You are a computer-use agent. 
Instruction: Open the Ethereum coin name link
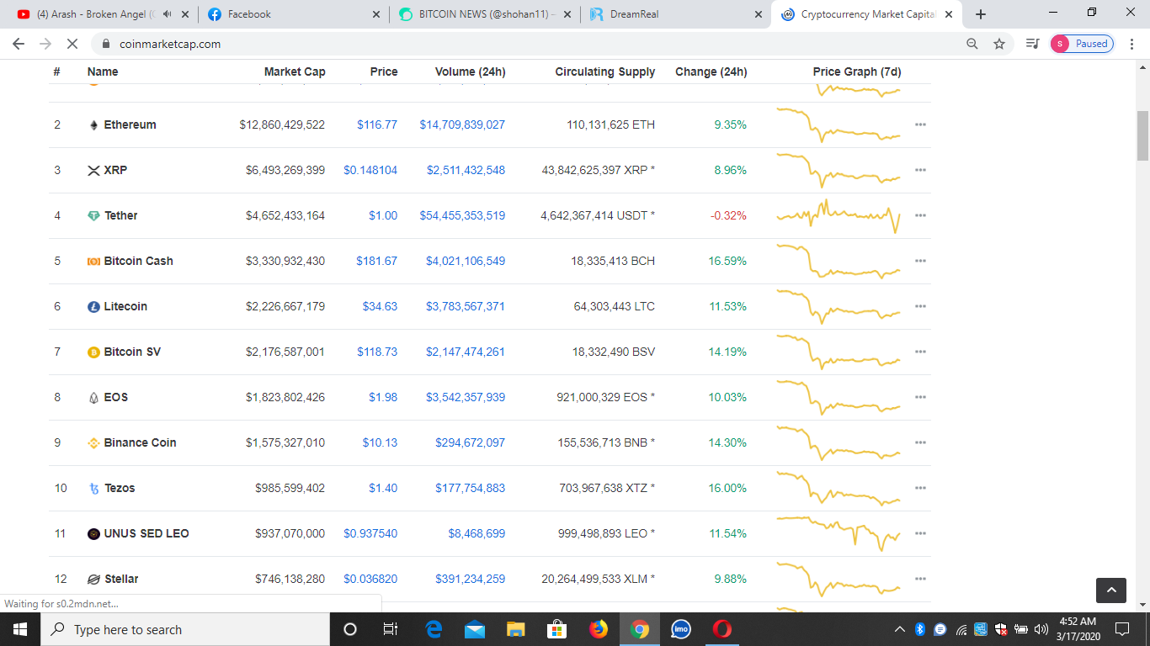[130, 124]
